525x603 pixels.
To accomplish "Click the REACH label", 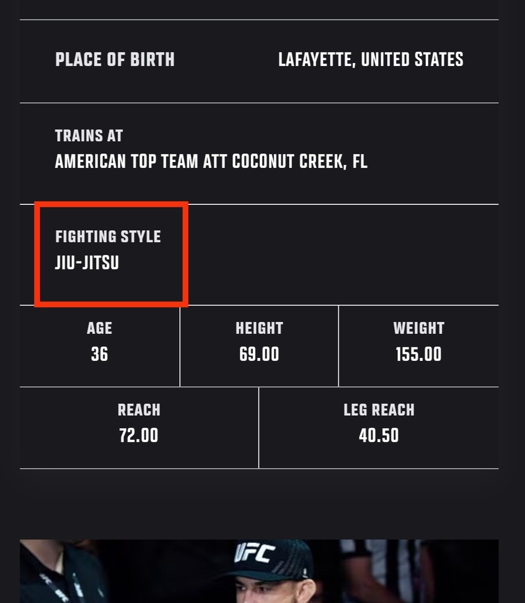I will click(x=139, y=410).
